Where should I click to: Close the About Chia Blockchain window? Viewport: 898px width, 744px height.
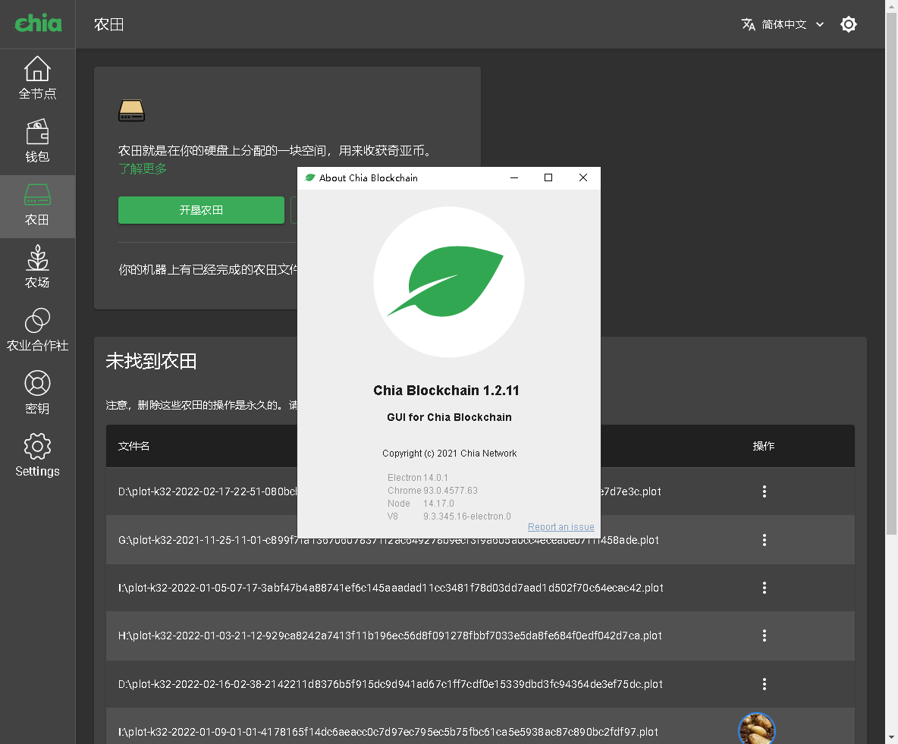click(583, 178)
